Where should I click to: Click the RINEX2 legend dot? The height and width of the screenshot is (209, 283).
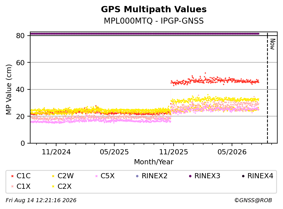[x=137, y=176]
